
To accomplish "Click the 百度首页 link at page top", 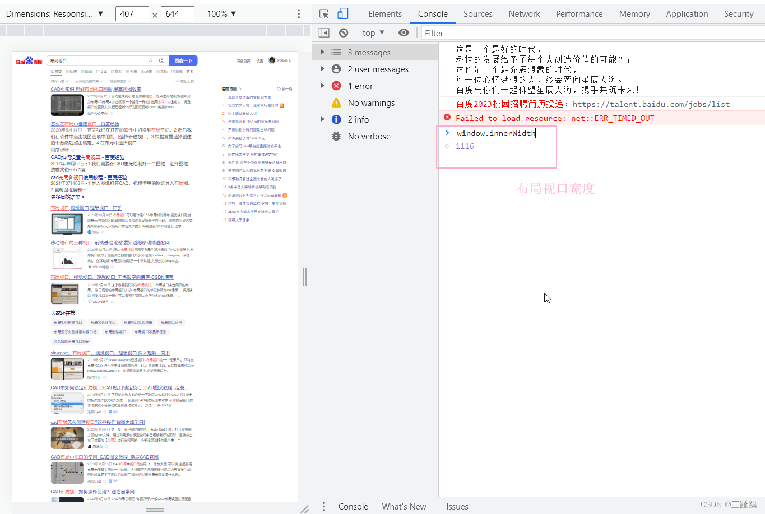I will click(x=243, y=60).
